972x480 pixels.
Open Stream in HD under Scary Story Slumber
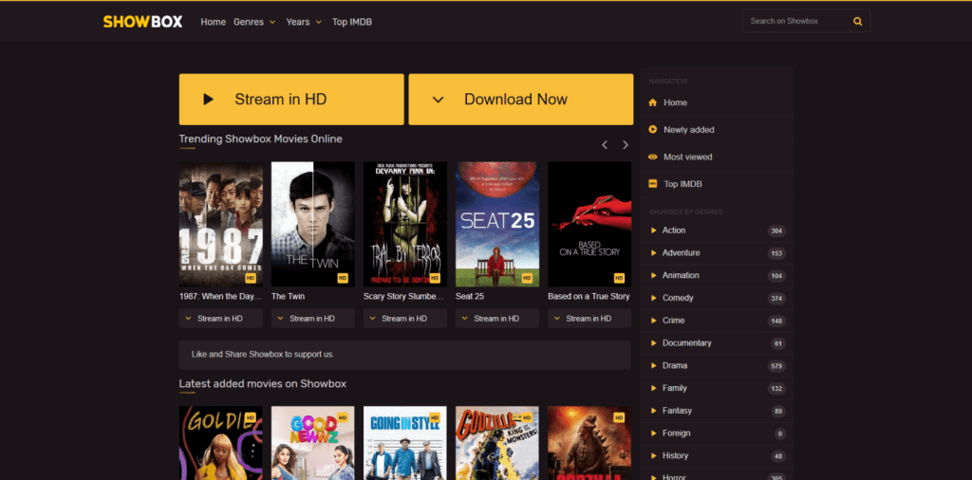click(405, 319)
